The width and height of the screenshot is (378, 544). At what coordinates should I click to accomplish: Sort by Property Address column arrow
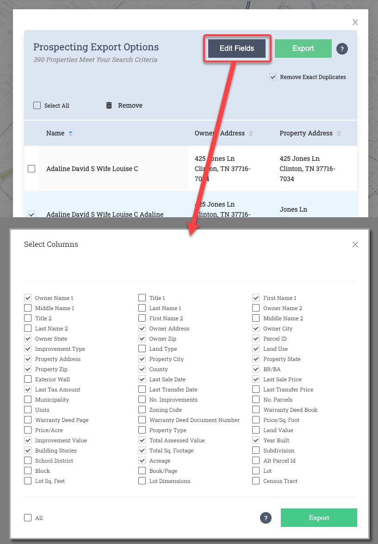[339, 134]
